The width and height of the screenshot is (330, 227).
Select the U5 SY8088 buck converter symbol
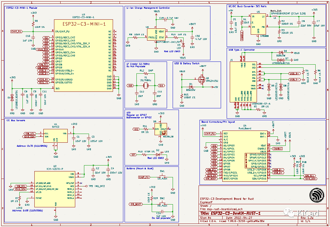point(258,24)
